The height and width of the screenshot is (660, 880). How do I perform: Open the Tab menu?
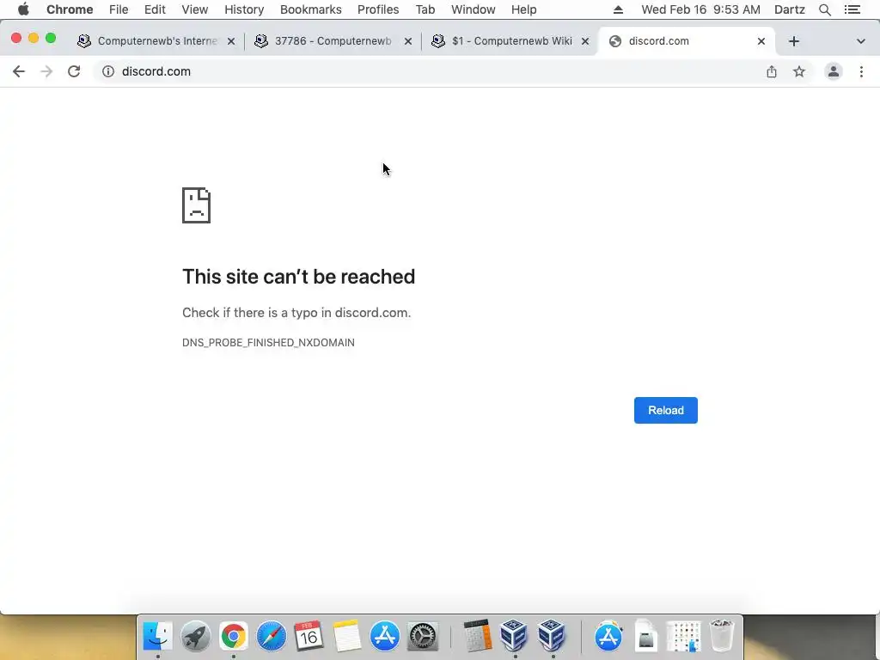425,9
